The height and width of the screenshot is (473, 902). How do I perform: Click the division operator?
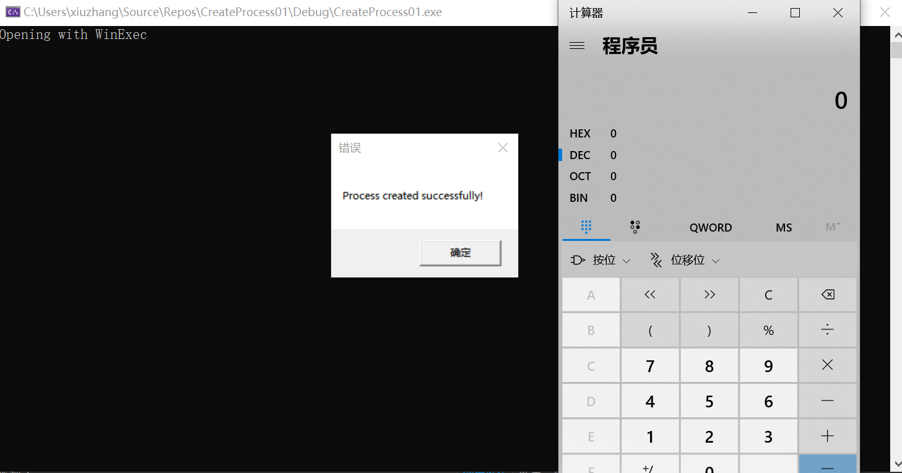point(827,330)
